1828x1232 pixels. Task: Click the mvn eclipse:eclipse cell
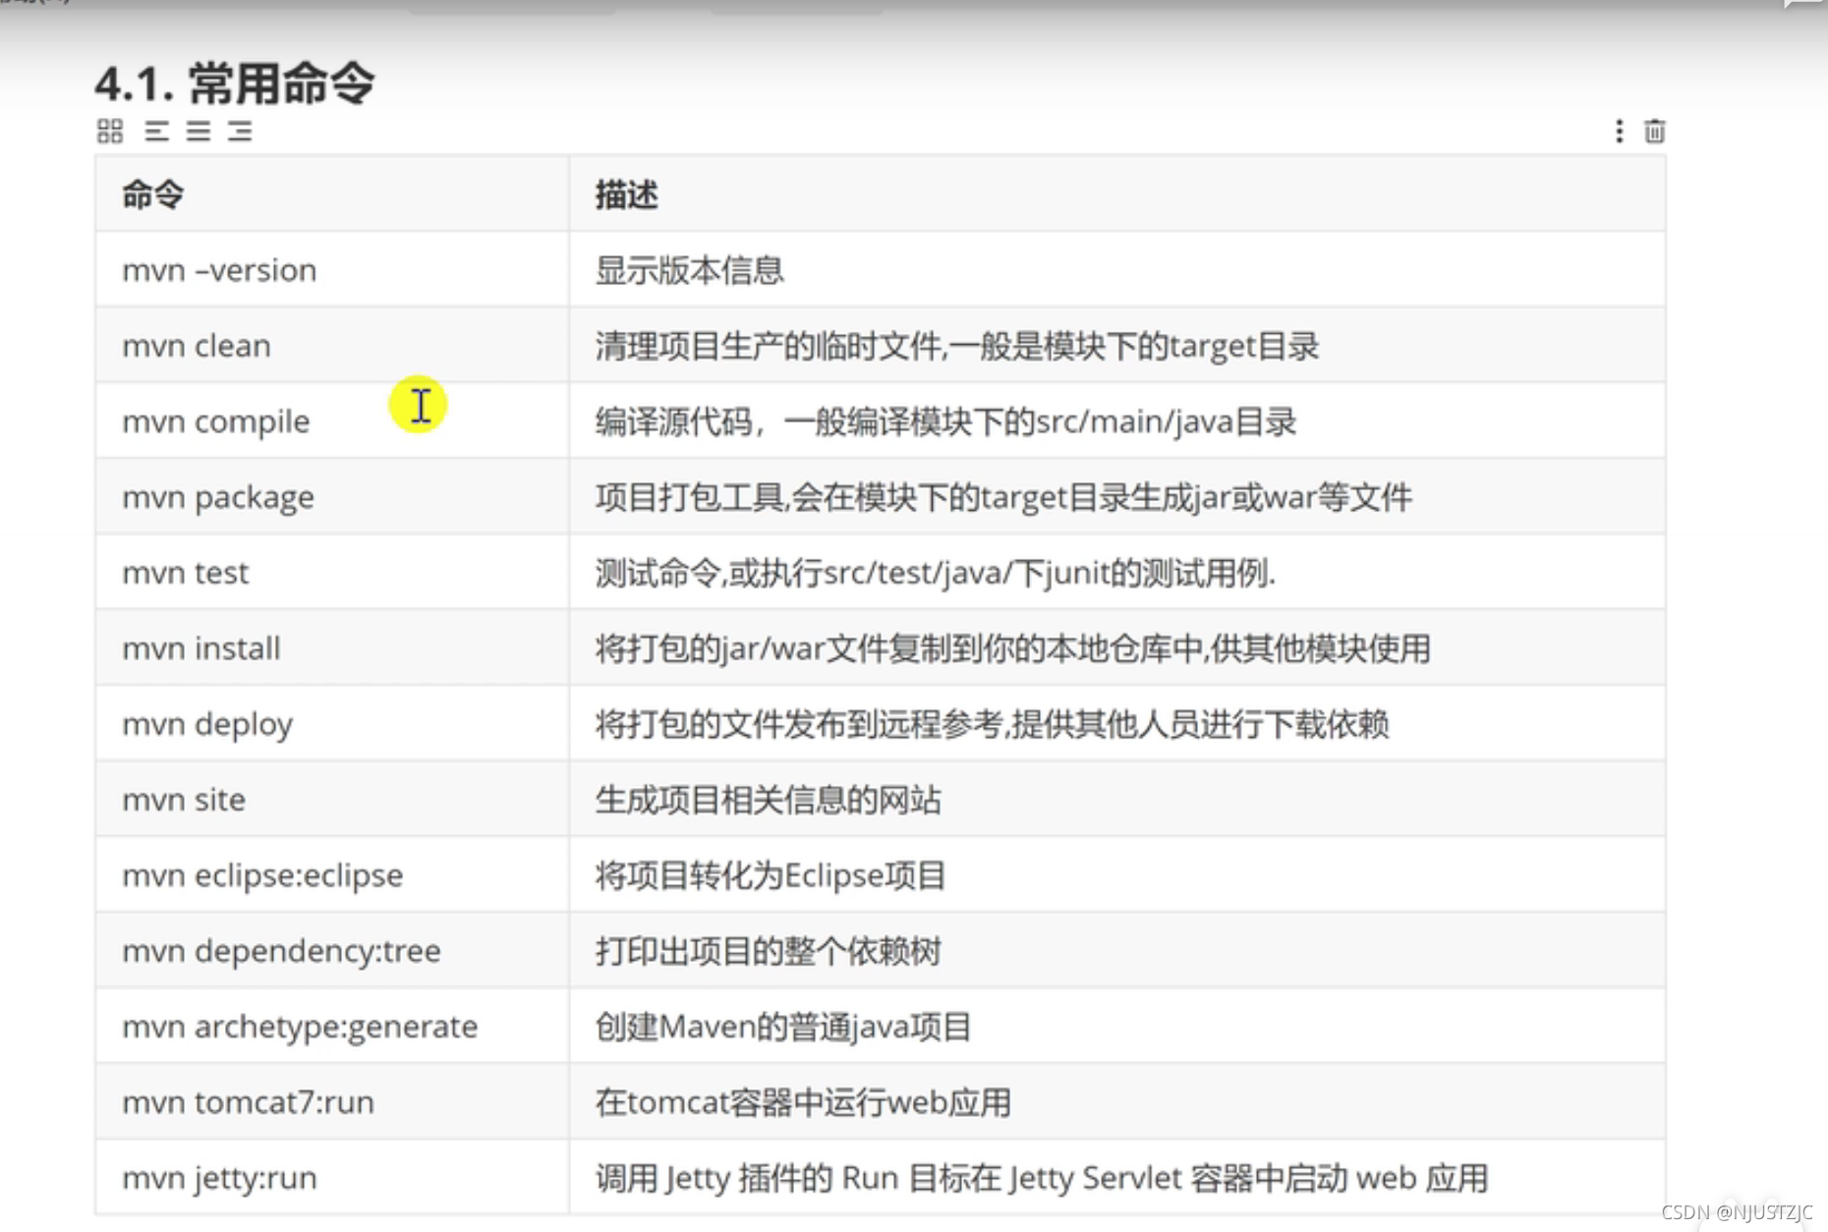(x=332, y=874)
